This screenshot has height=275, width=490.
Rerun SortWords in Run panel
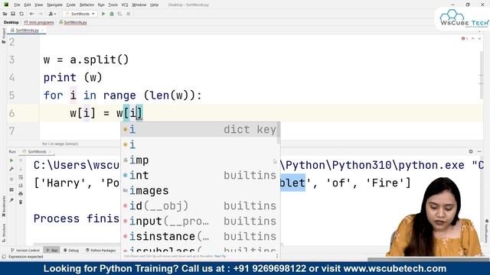point(11,160)
